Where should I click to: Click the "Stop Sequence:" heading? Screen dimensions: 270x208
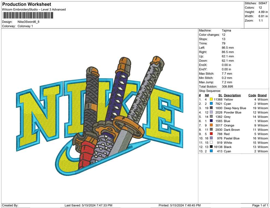pos(210,91)
